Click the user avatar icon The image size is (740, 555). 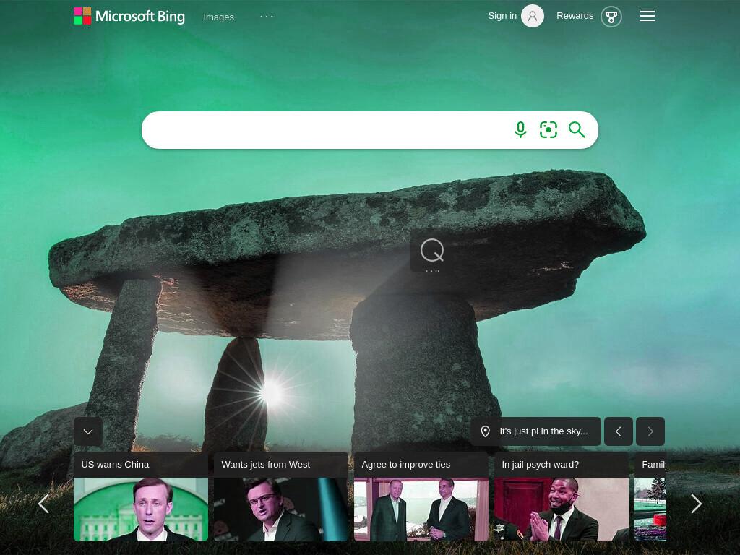click(533, 16)
